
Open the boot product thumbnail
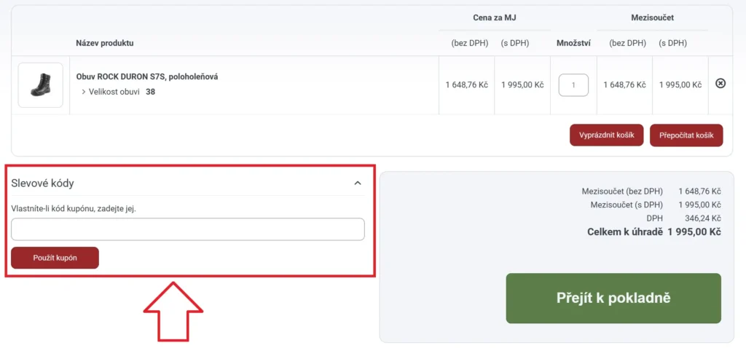pyautogui.click(x=41, y=85)
